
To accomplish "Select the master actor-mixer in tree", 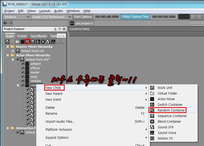I will click(35, 72).
